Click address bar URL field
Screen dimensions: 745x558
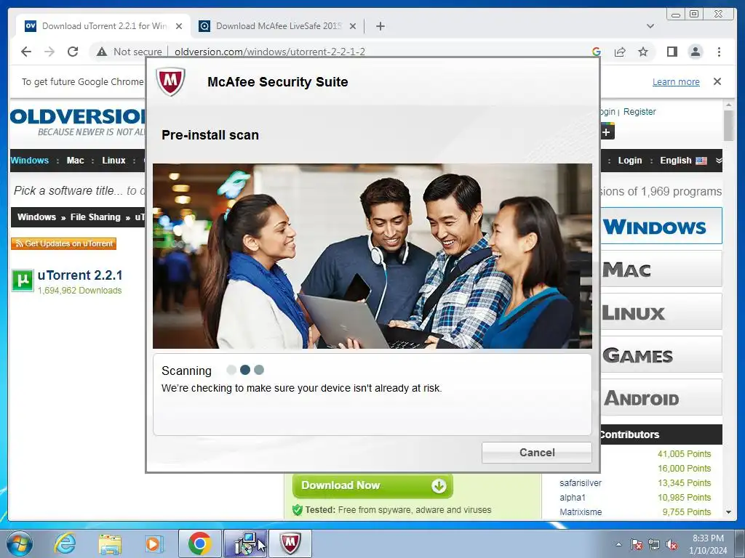tap(269, 52)
